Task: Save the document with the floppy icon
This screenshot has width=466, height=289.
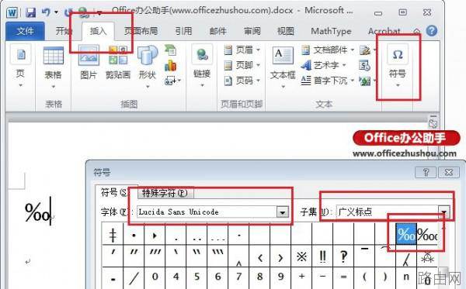Action: 30,12
